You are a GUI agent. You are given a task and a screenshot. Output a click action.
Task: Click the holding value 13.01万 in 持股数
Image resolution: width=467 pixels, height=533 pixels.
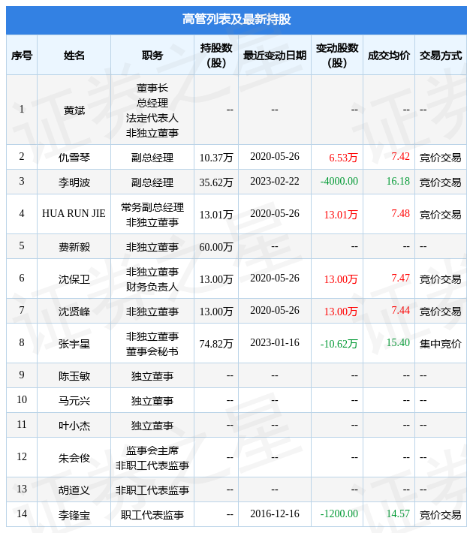[216, 215]
